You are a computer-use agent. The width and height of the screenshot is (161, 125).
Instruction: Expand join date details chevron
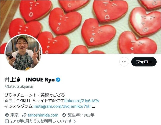click(75, 121)
